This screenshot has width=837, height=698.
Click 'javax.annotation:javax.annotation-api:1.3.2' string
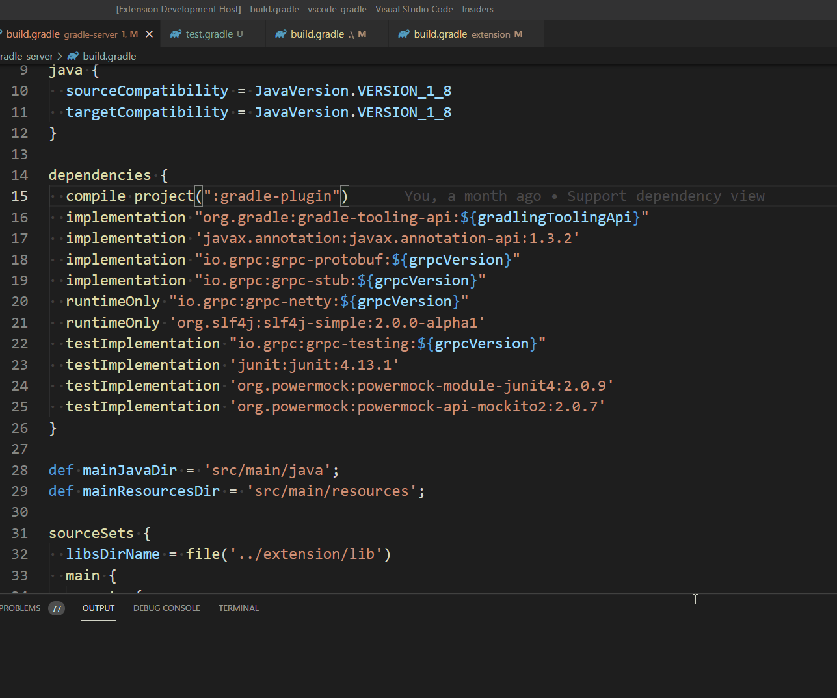387,238
